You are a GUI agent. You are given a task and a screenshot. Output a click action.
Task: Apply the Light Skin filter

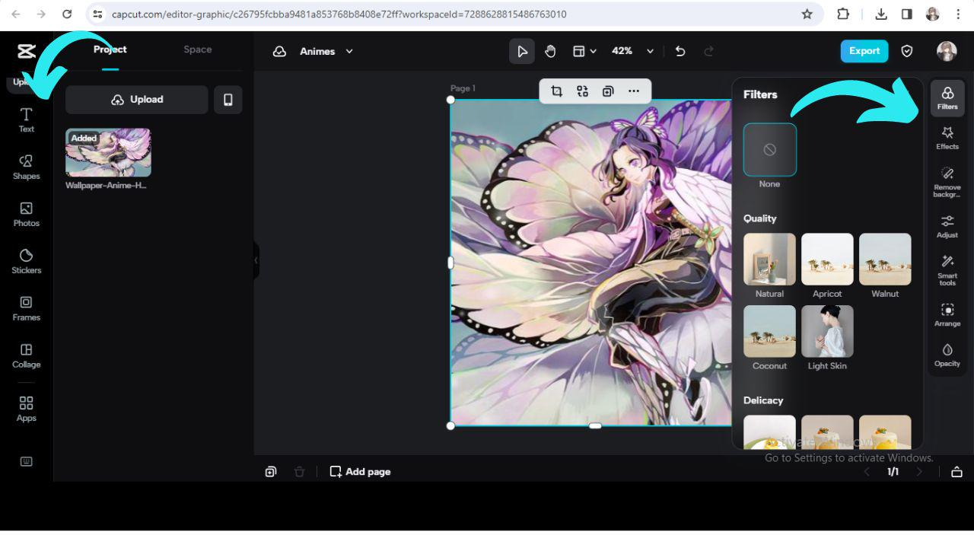(827, 332)
